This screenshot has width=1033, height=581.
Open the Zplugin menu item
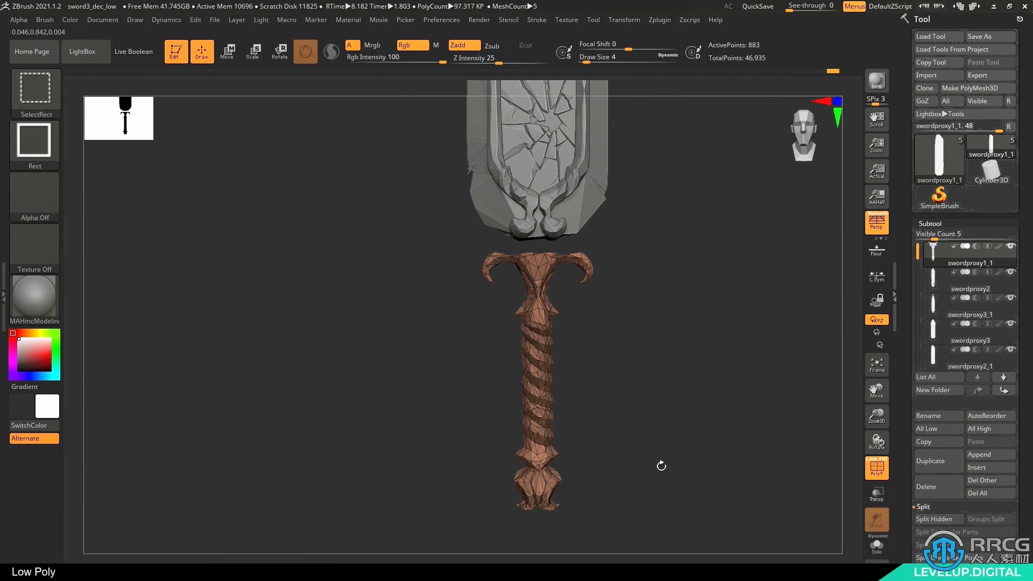pos(659,19)
